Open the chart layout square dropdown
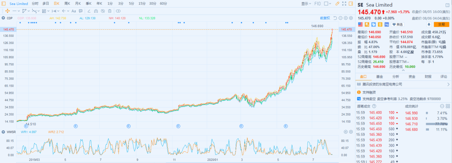Screen dimensions: 452x163 327,4
